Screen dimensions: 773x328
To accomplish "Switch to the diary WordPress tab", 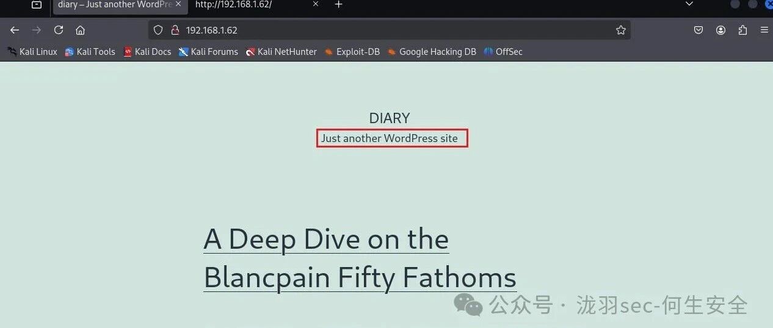I will point(120,6).
